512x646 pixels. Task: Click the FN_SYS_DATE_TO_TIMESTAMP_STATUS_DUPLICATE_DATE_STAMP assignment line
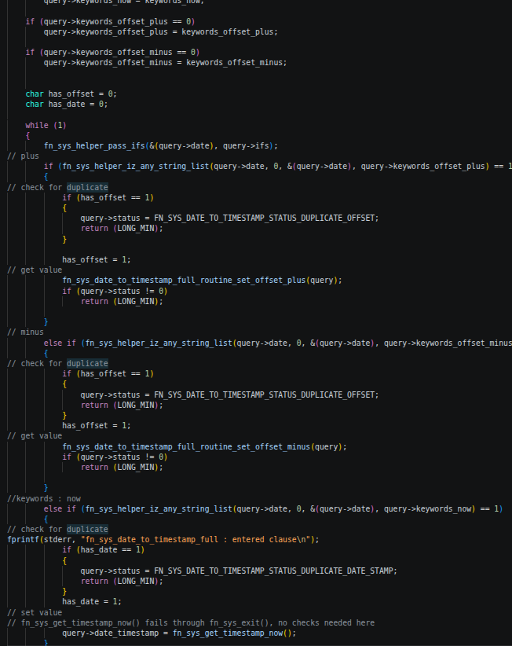239,571
